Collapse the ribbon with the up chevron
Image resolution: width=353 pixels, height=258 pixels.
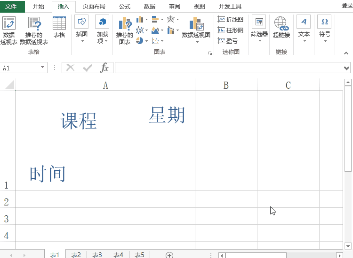pos(346,53)
